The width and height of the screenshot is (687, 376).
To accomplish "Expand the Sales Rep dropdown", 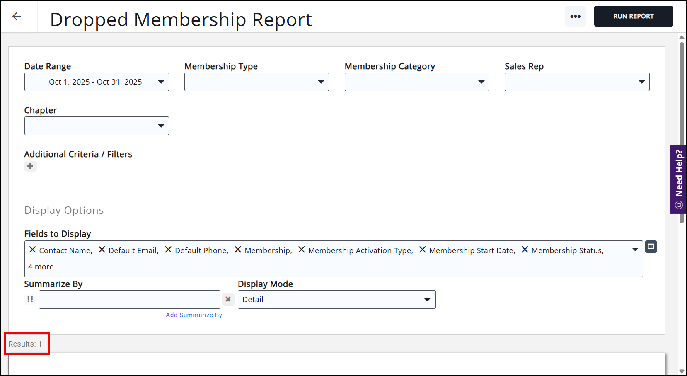I will (577, 82).
